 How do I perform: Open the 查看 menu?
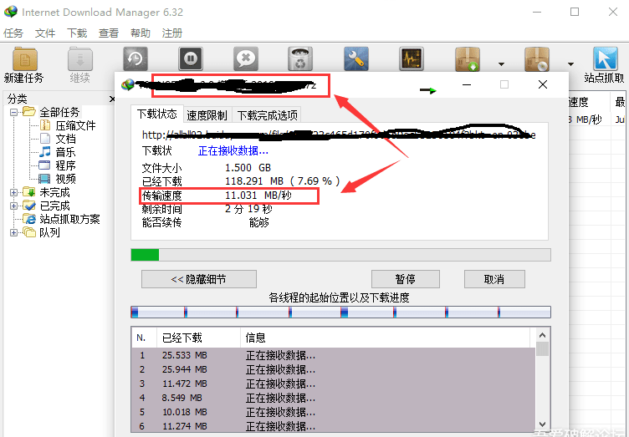(x=108, y=33)
